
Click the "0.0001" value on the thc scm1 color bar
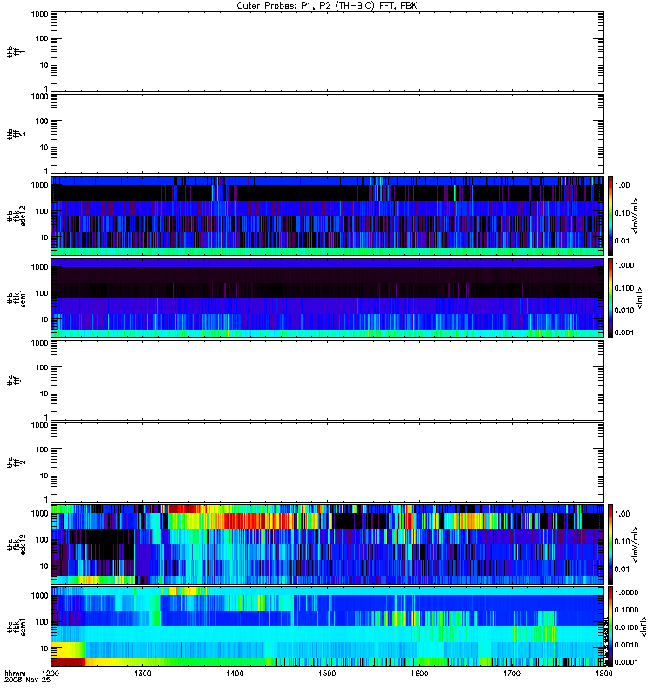click(x=626, y=662)
